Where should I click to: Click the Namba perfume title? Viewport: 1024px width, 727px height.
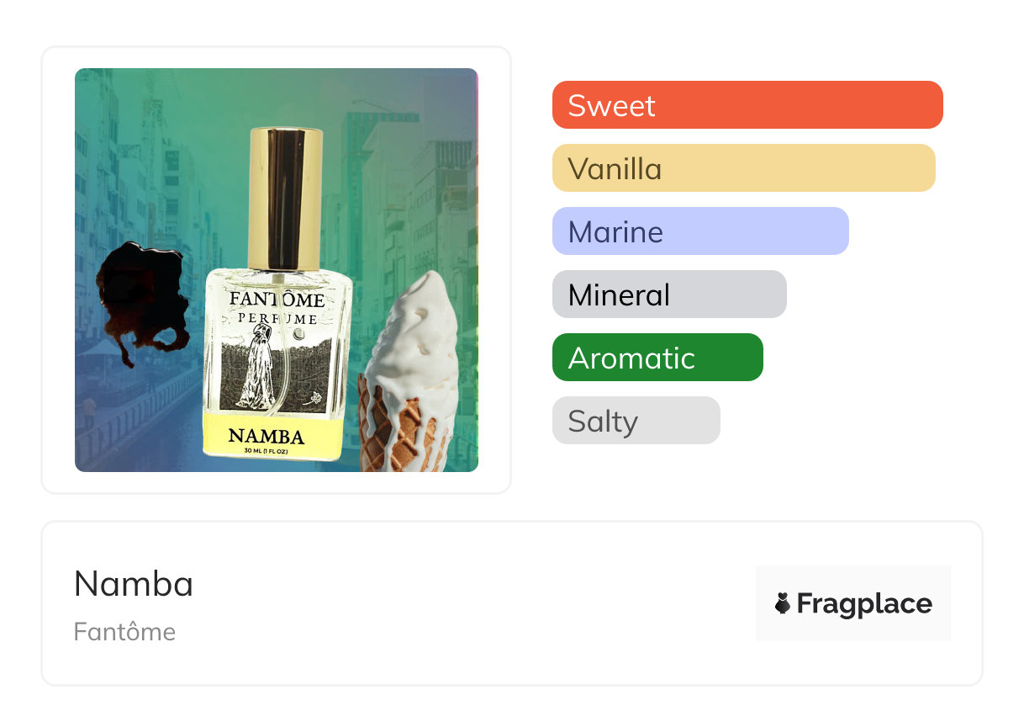pyautogui.click(x=134, y=584)
